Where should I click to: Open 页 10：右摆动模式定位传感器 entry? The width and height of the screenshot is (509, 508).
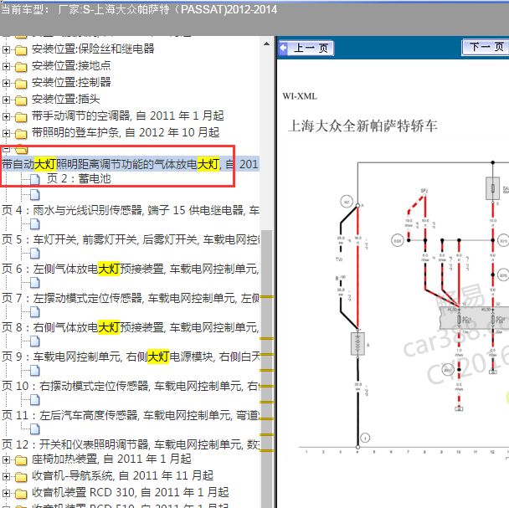(130, 386)
